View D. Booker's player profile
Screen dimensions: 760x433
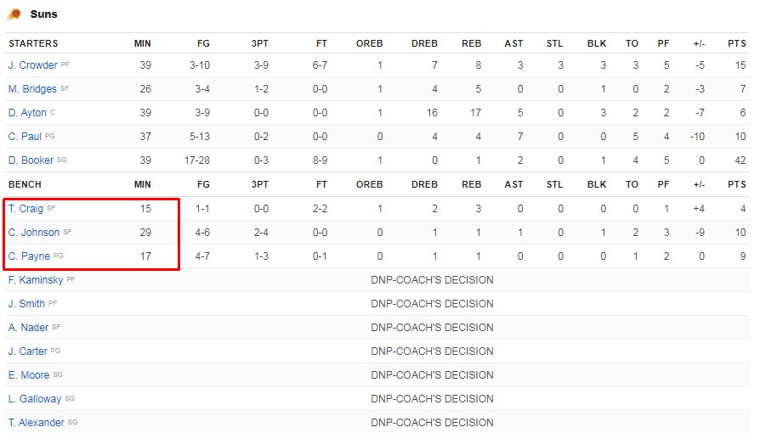click(31, 160)
